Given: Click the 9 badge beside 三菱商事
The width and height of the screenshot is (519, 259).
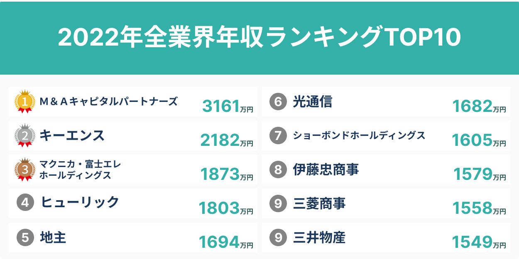Looking at the screenshot, I should tap(278, 203).
